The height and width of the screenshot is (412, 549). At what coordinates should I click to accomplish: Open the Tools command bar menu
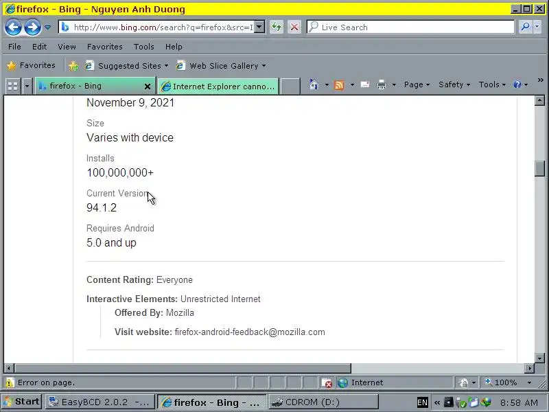[492, 84]
